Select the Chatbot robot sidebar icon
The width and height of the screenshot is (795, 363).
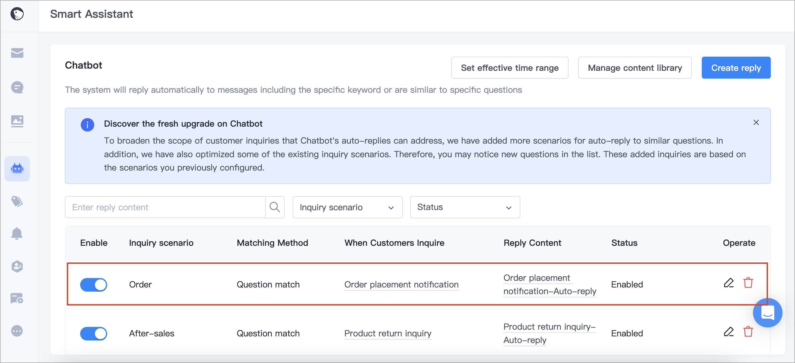[x=17, y=169]
